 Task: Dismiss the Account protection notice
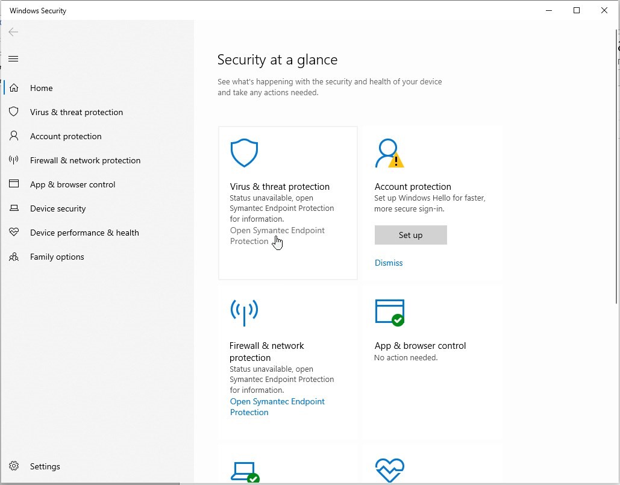389,263
